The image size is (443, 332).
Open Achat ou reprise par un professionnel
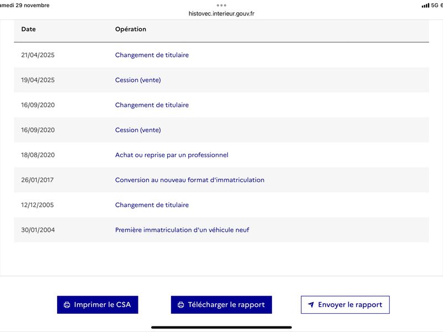(x=172, y=155)
